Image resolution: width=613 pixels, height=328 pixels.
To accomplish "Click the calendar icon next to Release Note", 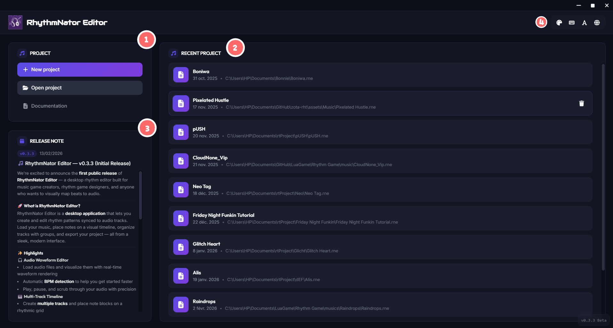I will (22, 141).
